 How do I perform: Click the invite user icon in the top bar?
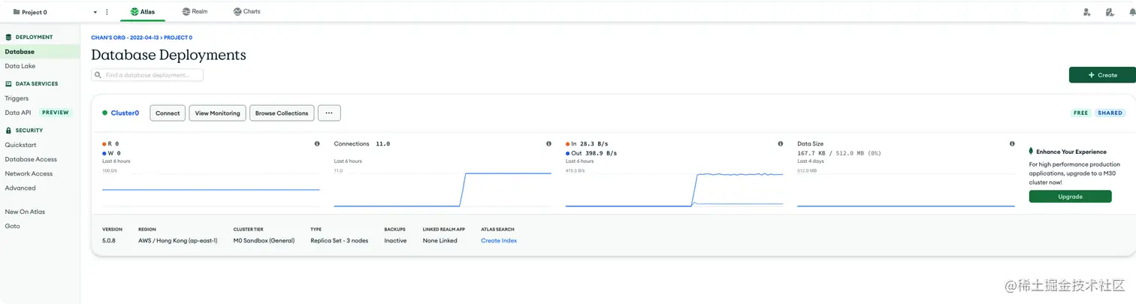click(x=1086, y=12)
